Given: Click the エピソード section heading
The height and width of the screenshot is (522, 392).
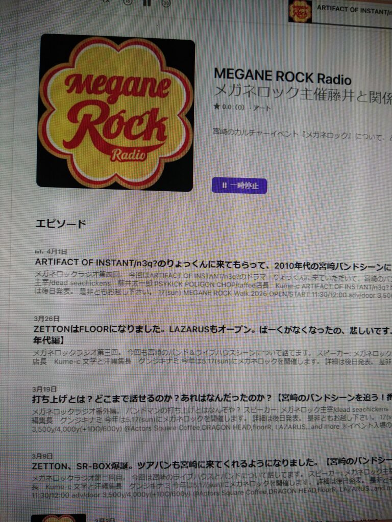Looking at the screenshot, I should pyautogui.click(x=60, y=224).
